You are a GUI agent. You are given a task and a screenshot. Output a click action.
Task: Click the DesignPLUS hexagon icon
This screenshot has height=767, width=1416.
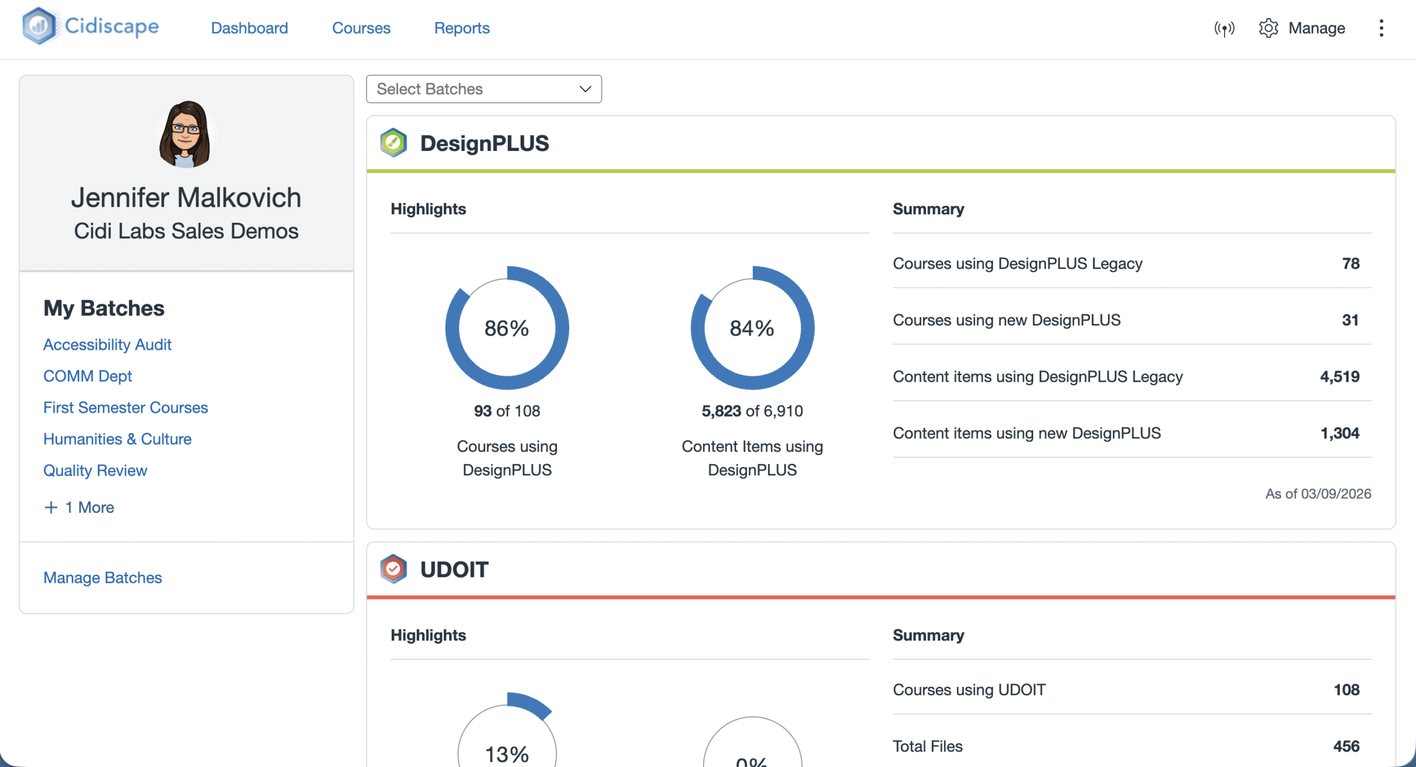(x=393, y=143)
